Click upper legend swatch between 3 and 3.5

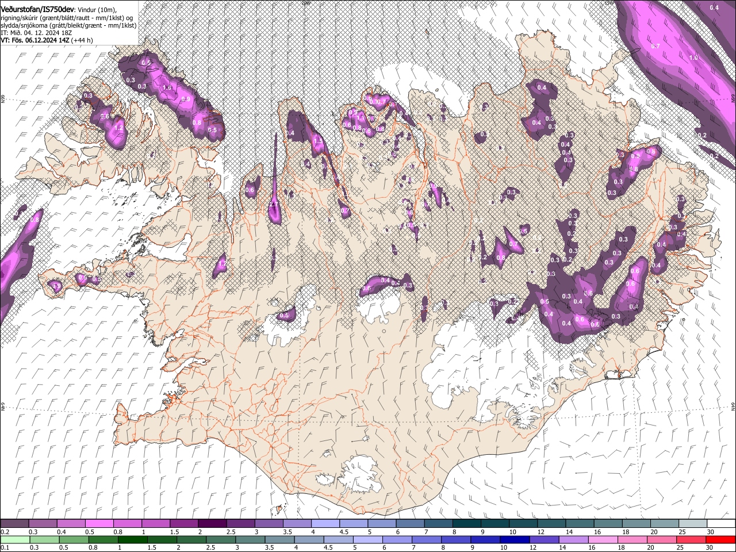269,524
